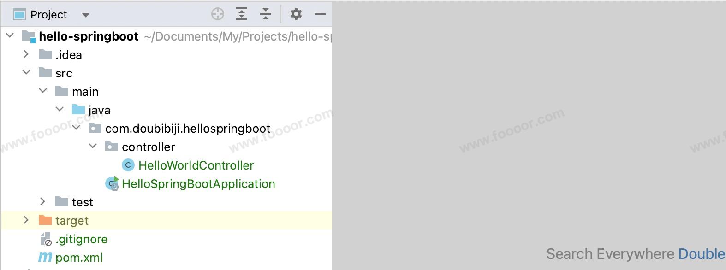
Task: Select the hello-springboot project root
Action: (89, 36)
